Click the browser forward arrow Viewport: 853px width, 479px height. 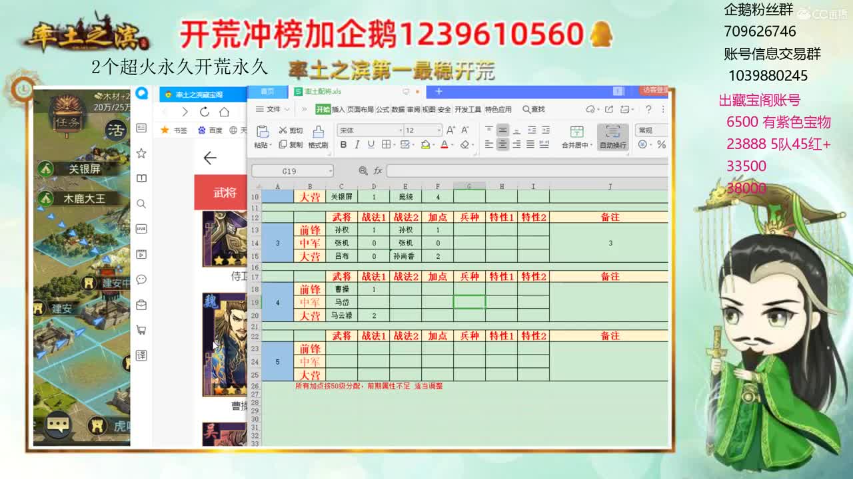pyautogui.click(x=184, y=112)
